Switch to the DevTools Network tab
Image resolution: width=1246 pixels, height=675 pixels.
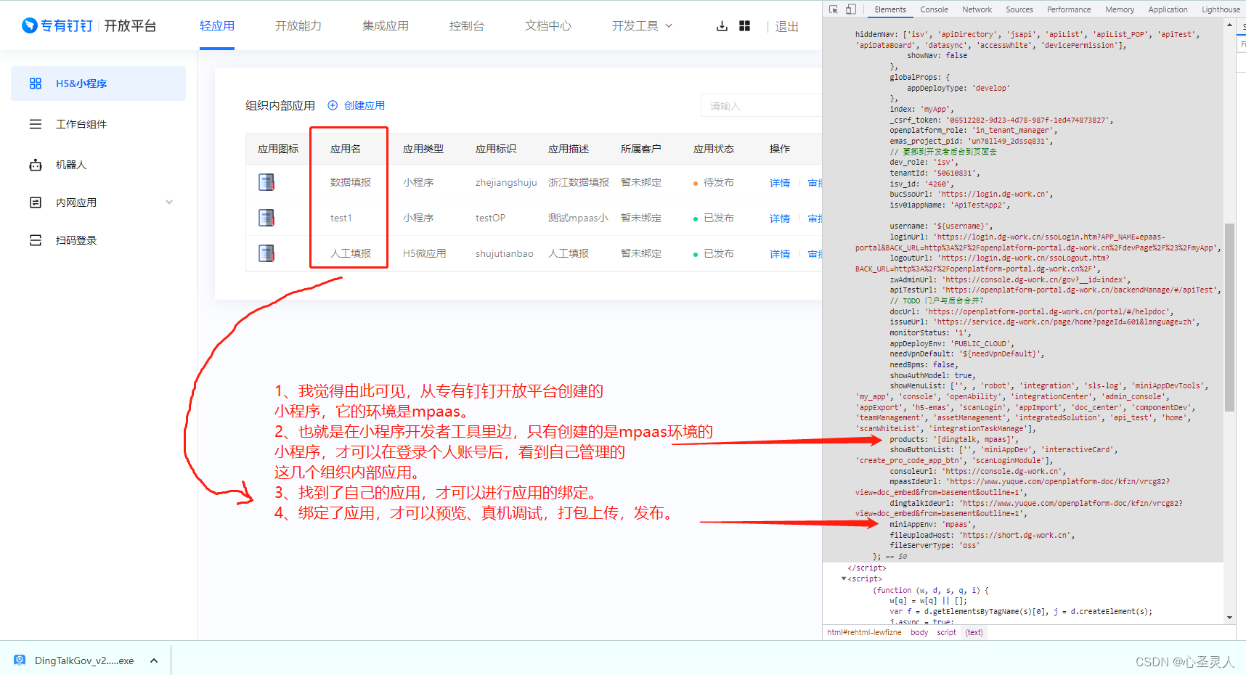tap(977, 9)
